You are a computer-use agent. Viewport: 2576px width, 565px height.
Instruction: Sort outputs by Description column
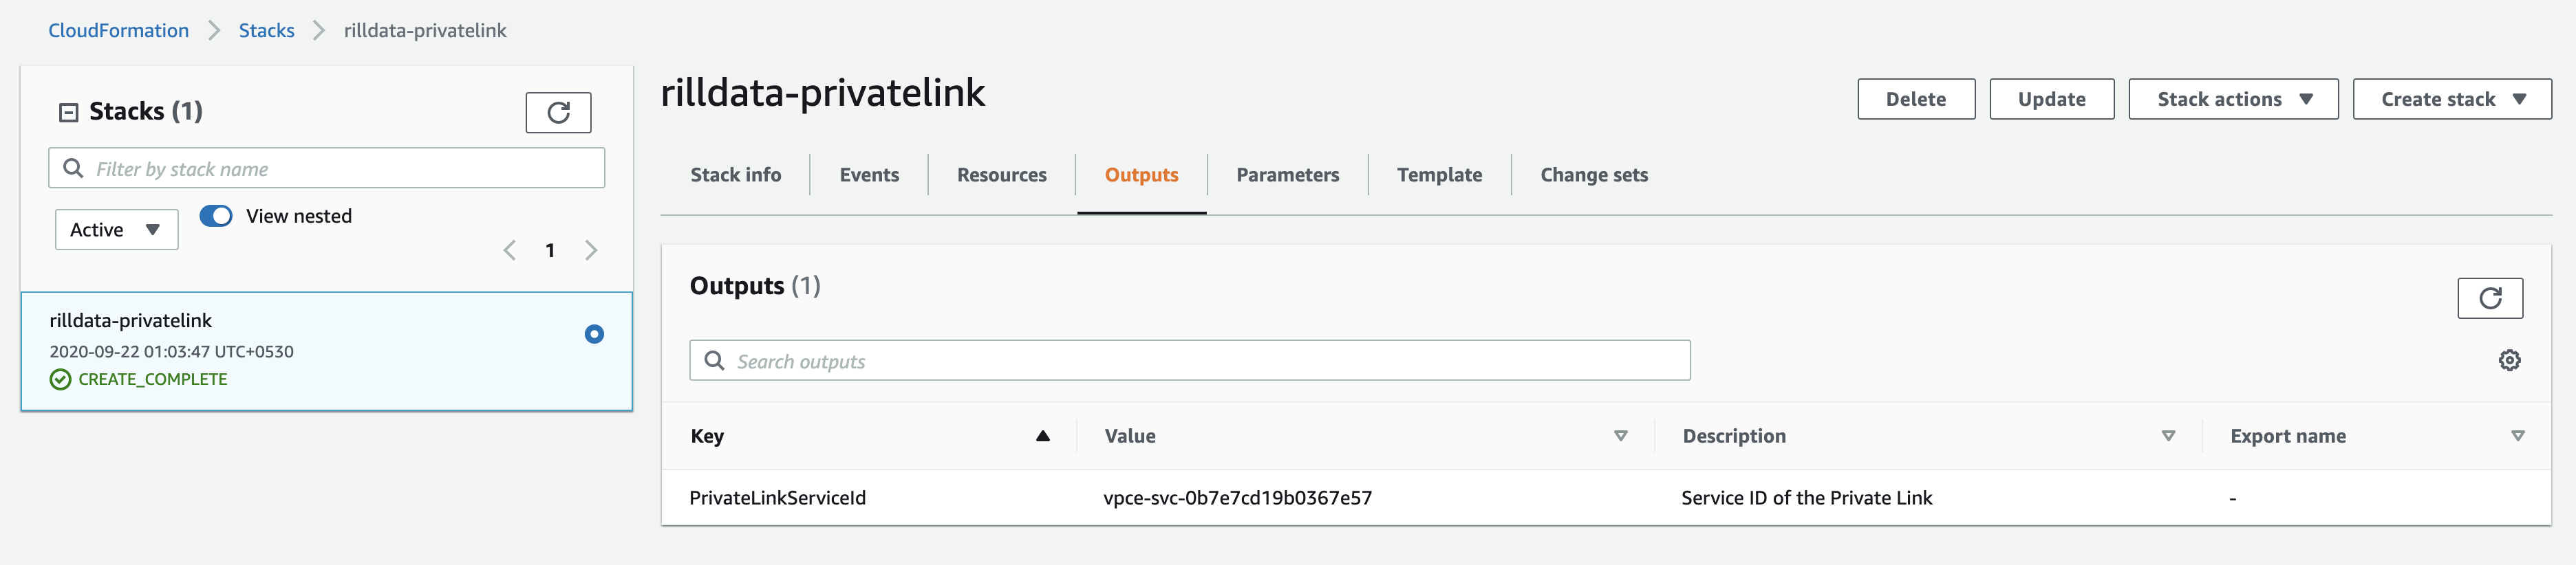click(x=2168, y=435)
